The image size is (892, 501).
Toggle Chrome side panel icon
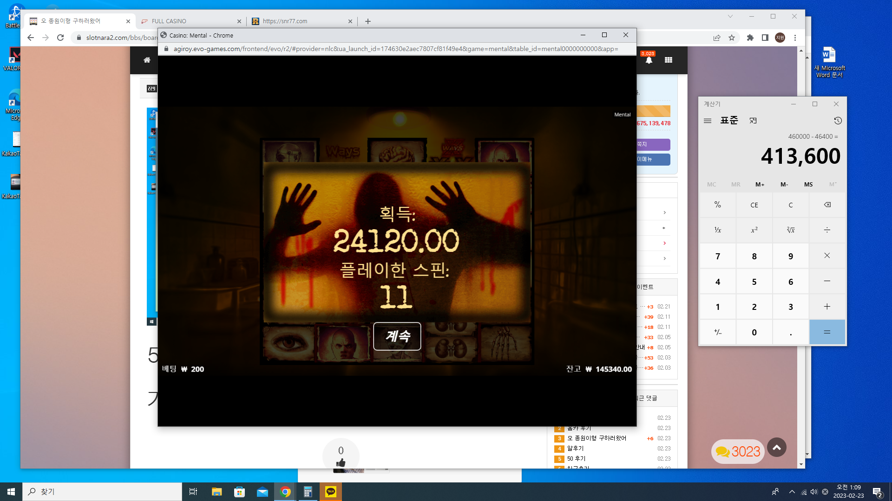(x=765, y=38)
